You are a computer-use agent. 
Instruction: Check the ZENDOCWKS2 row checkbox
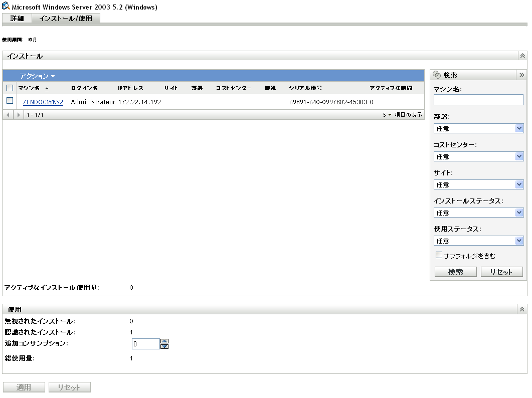tap(10, 101)
